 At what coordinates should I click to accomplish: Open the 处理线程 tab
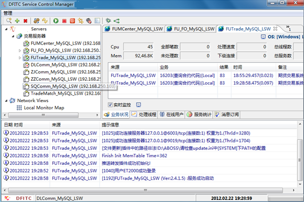point(144,115)
